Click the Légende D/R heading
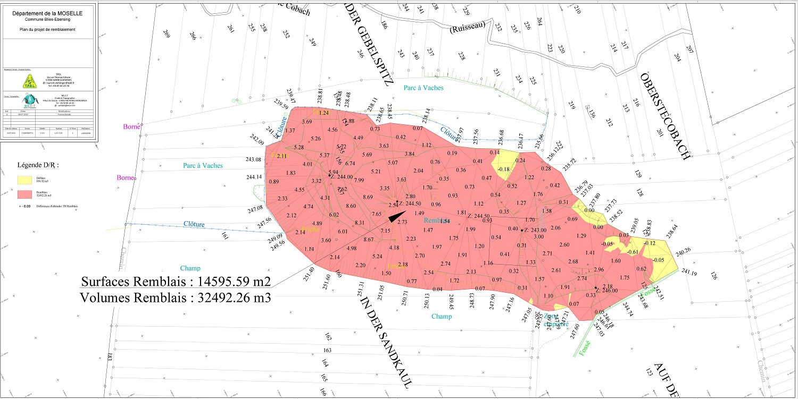 point(39,166)
